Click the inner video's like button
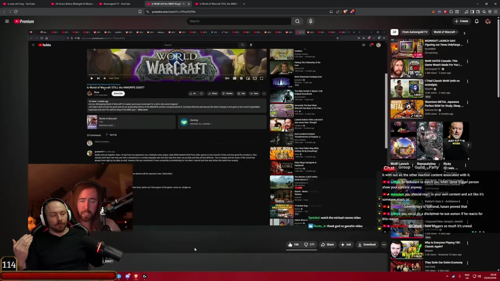Image resolution: width=500 pixels, height=281 pixels. [x=193, y=94]
